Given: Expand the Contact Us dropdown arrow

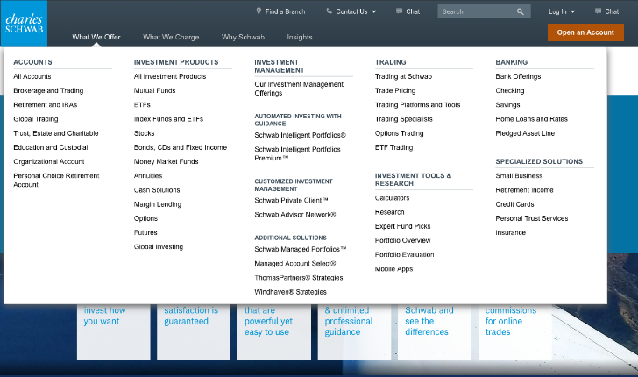Looking at the screenshot, I should point(373,12).
